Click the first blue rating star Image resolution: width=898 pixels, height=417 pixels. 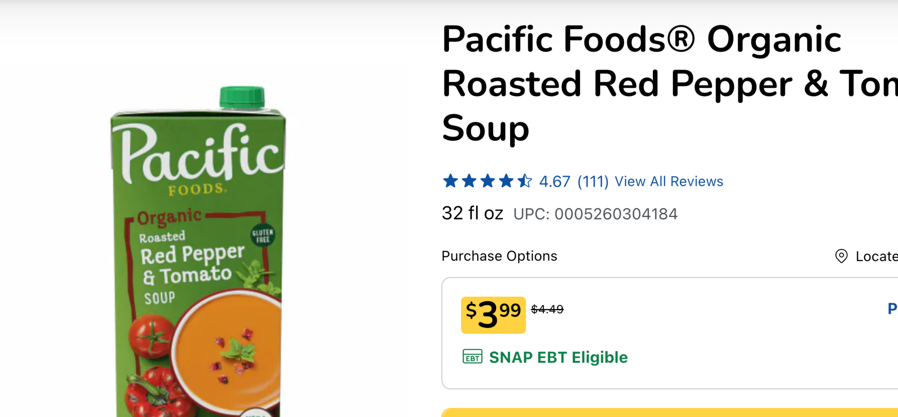click(x=450, y=181)
